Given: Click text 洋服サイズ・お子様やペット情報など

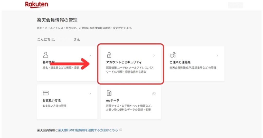Looking at the screenshot, I should click(129, 106).
